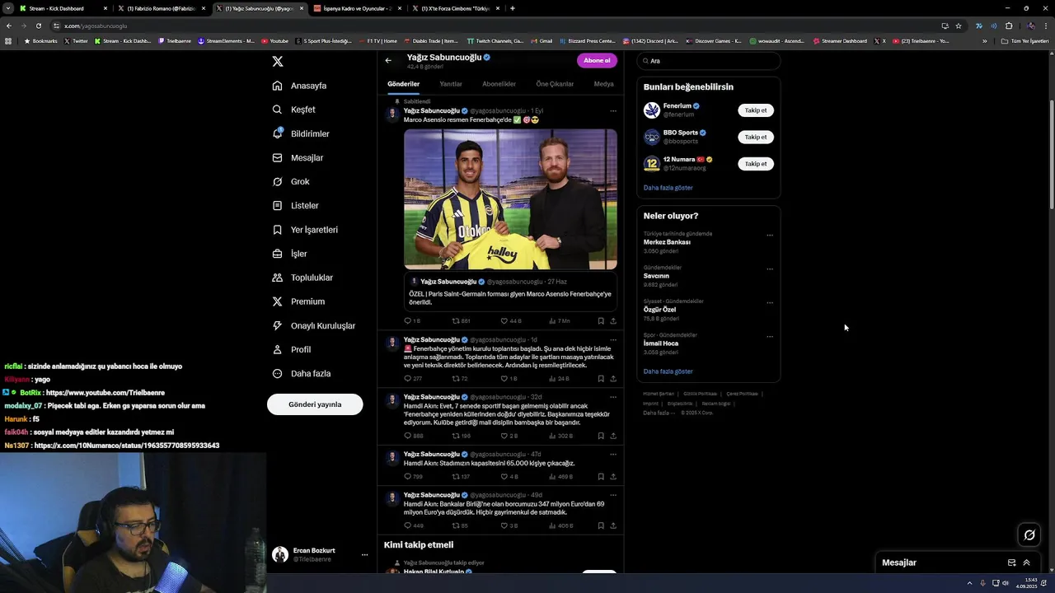Click the Topluluklar people icon
The height and width of the screenshot is (593, 1055).
(x=278, y=278)
